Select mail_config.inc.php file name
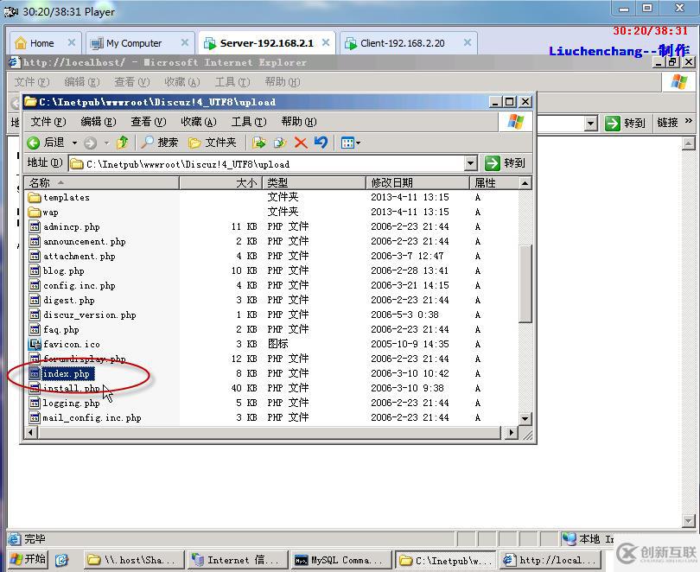Viewport: 700px width, 572px height. pos(92,417)
